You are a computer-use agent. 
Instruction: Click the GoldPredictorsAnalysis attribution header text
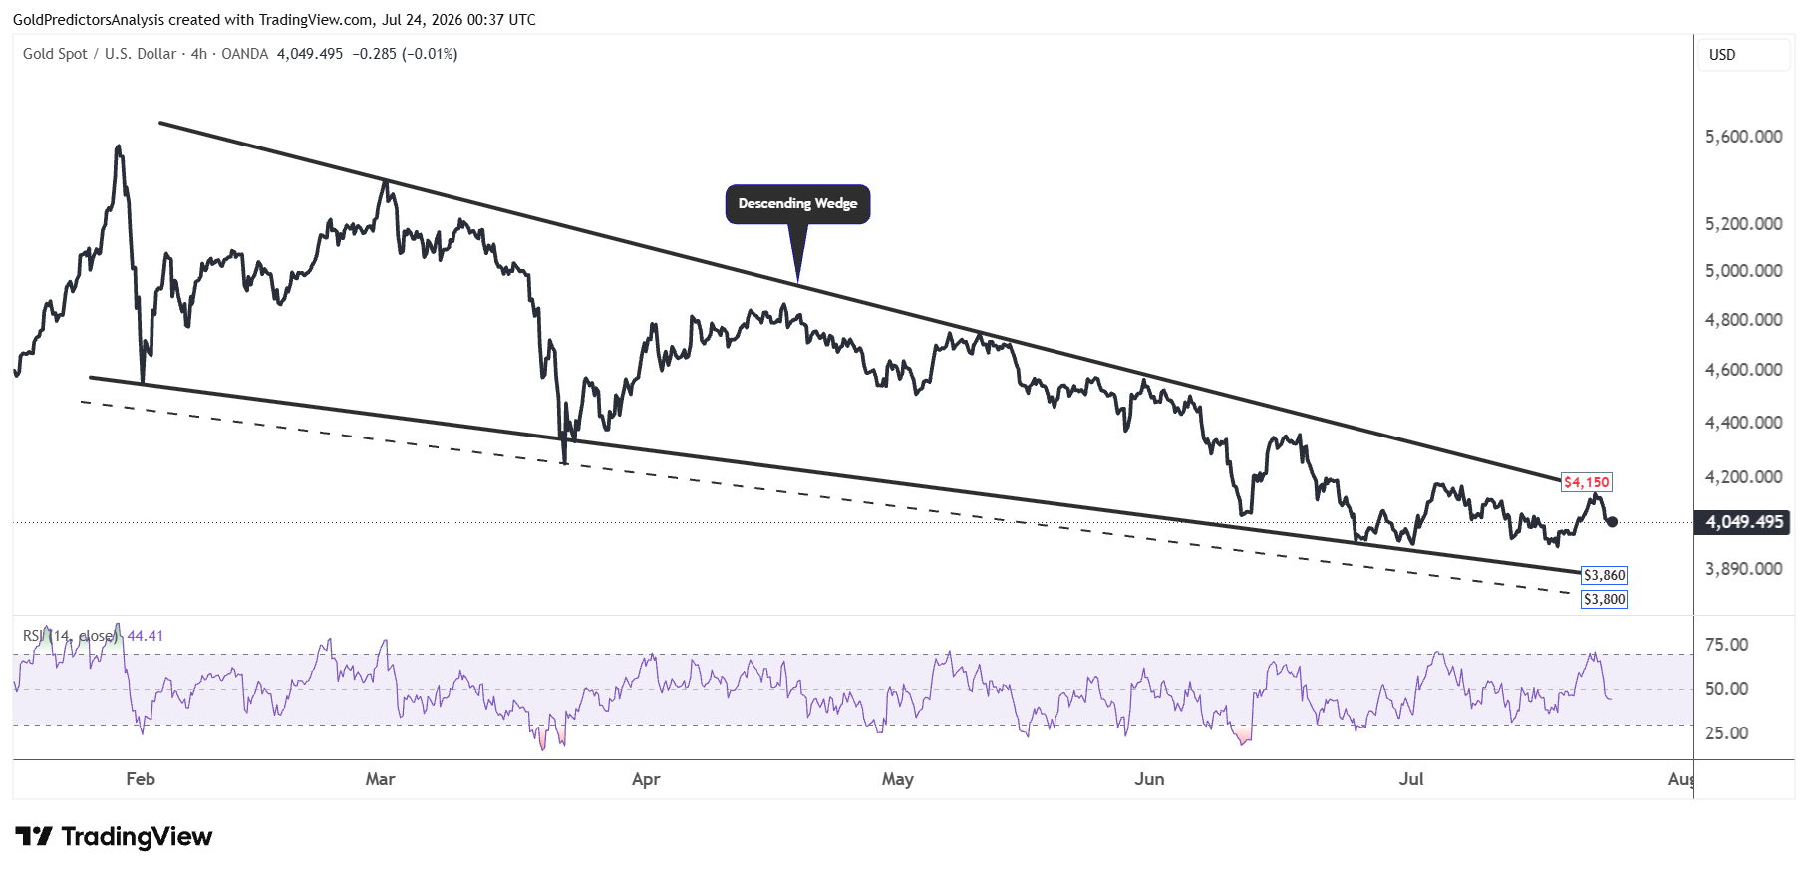tap(274, 20)
